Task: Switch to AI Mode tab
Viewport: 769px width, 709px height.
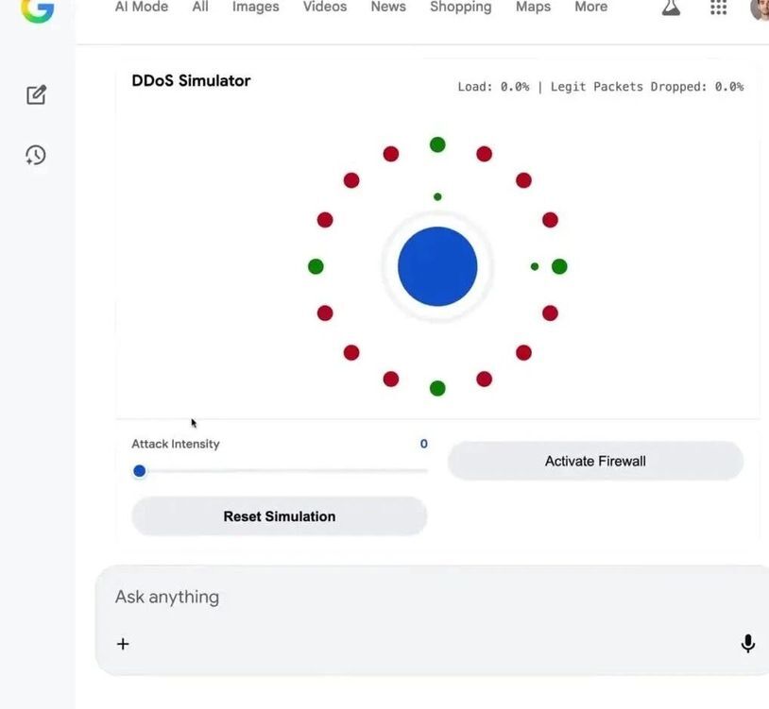Action: 142,7
